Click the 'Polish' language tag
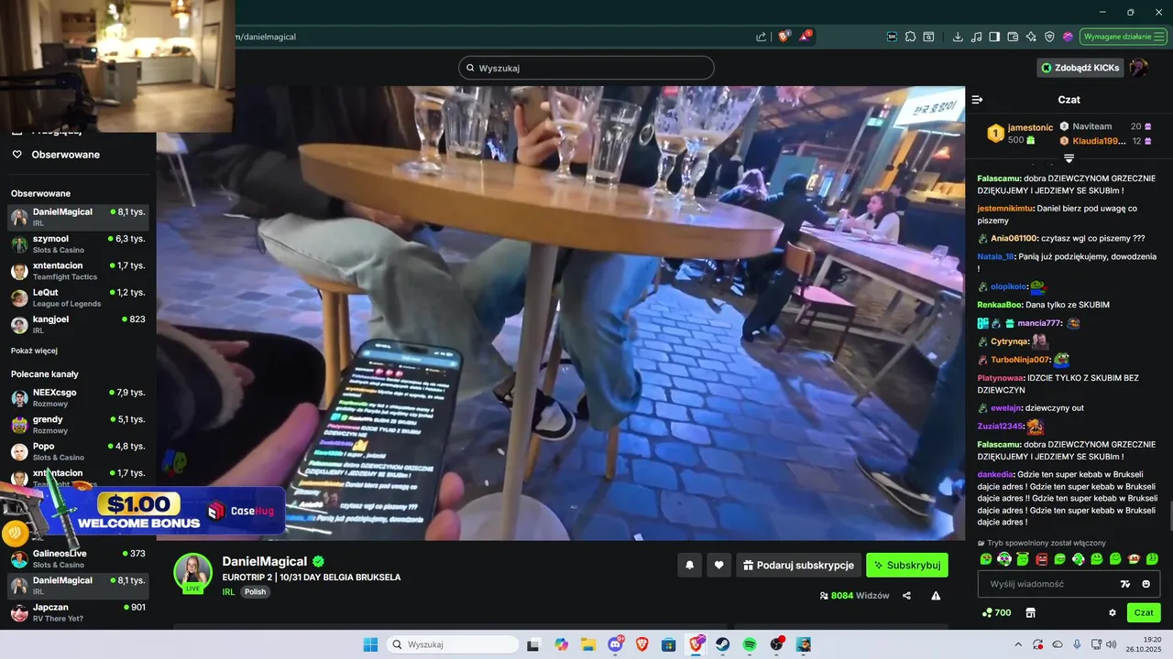The image size is (1173, 659). pyautogui.click(x=255, y=592)
